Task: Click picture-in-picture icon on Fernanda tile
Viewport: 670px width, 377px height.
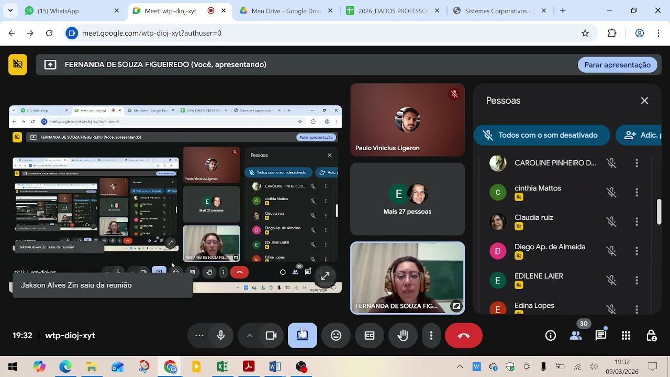Action: (456, 306)
